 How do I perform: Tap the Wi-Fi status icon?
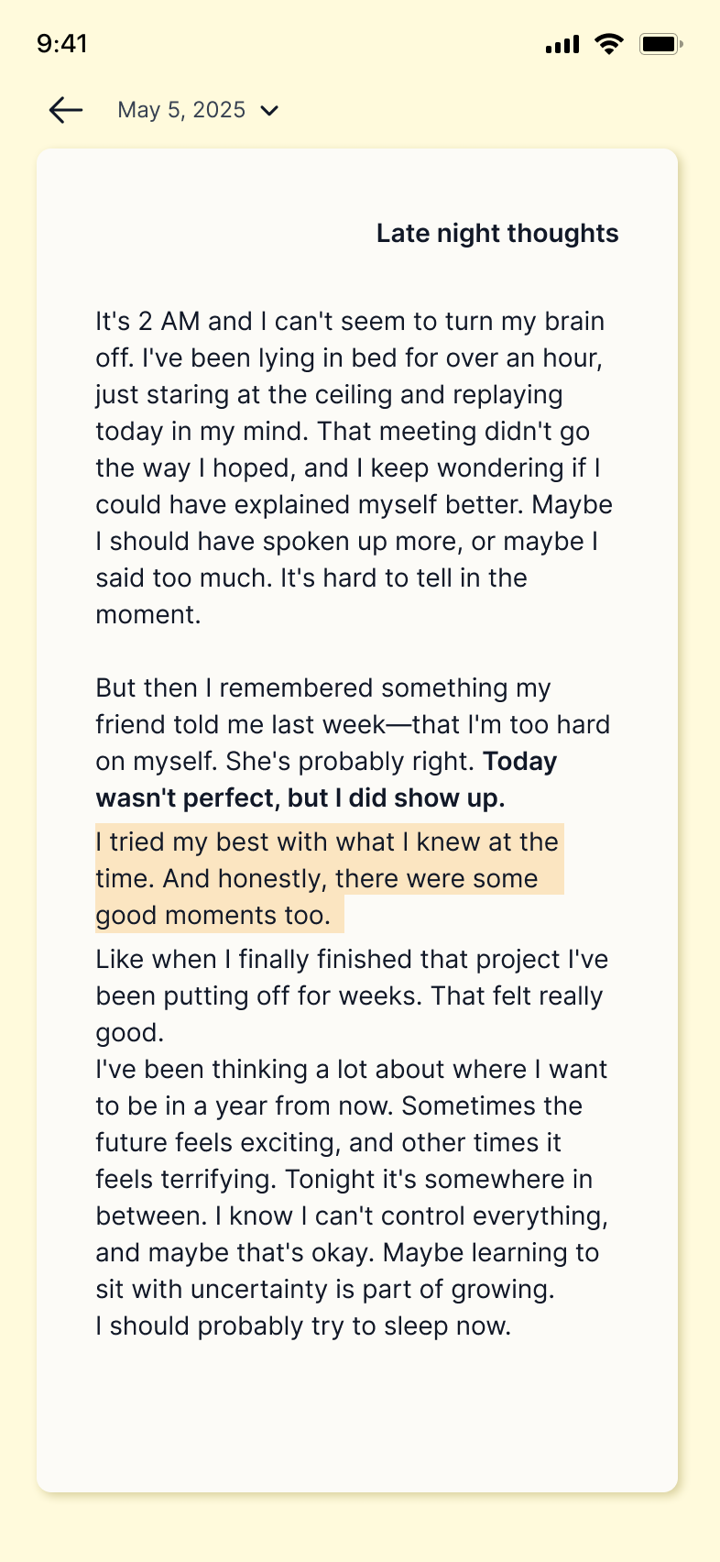point(608,44)
